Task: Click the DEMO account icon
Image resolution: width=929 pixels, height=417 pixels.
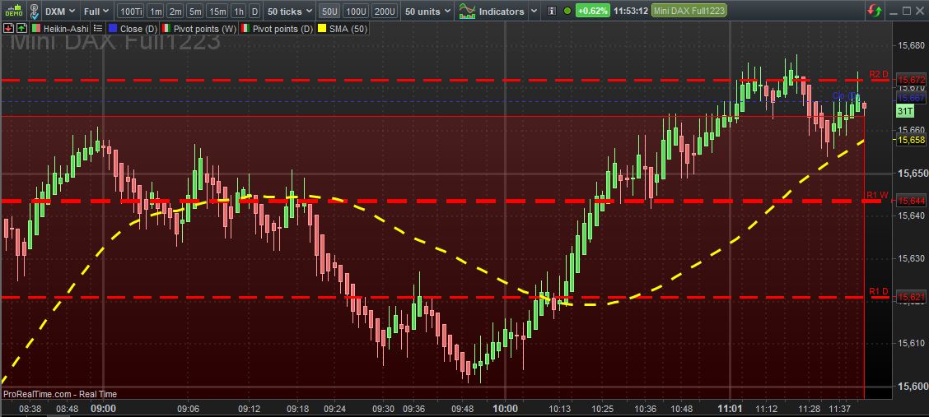Action: pyautogui.click(x=13, y=11)
